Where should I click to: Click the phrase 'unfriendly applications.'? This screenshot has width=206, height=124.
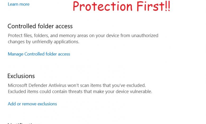tap(55, 42)
